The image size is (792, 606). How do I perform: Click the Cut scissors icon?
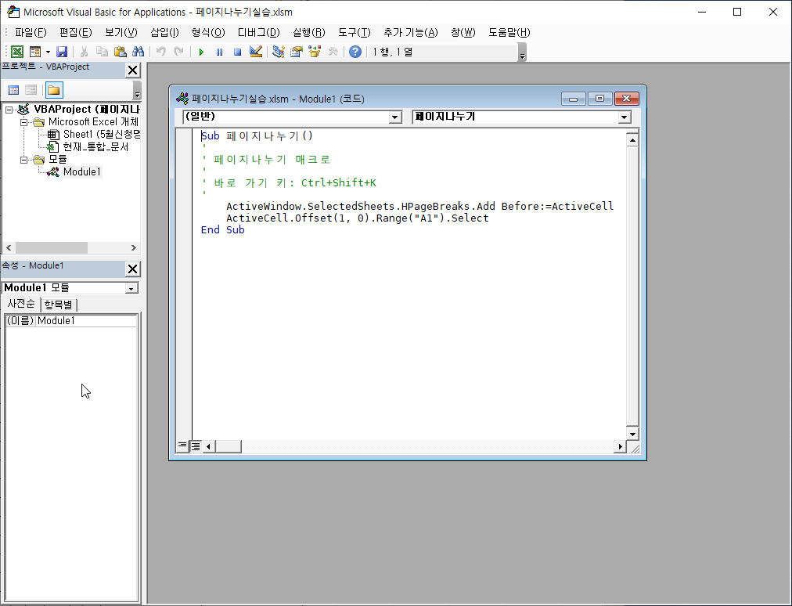click(84, 52)
